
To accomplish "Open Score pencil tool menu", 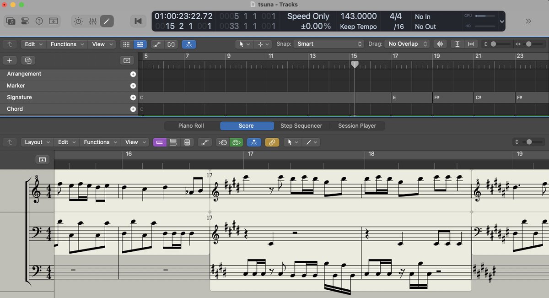I will point(311,142).
